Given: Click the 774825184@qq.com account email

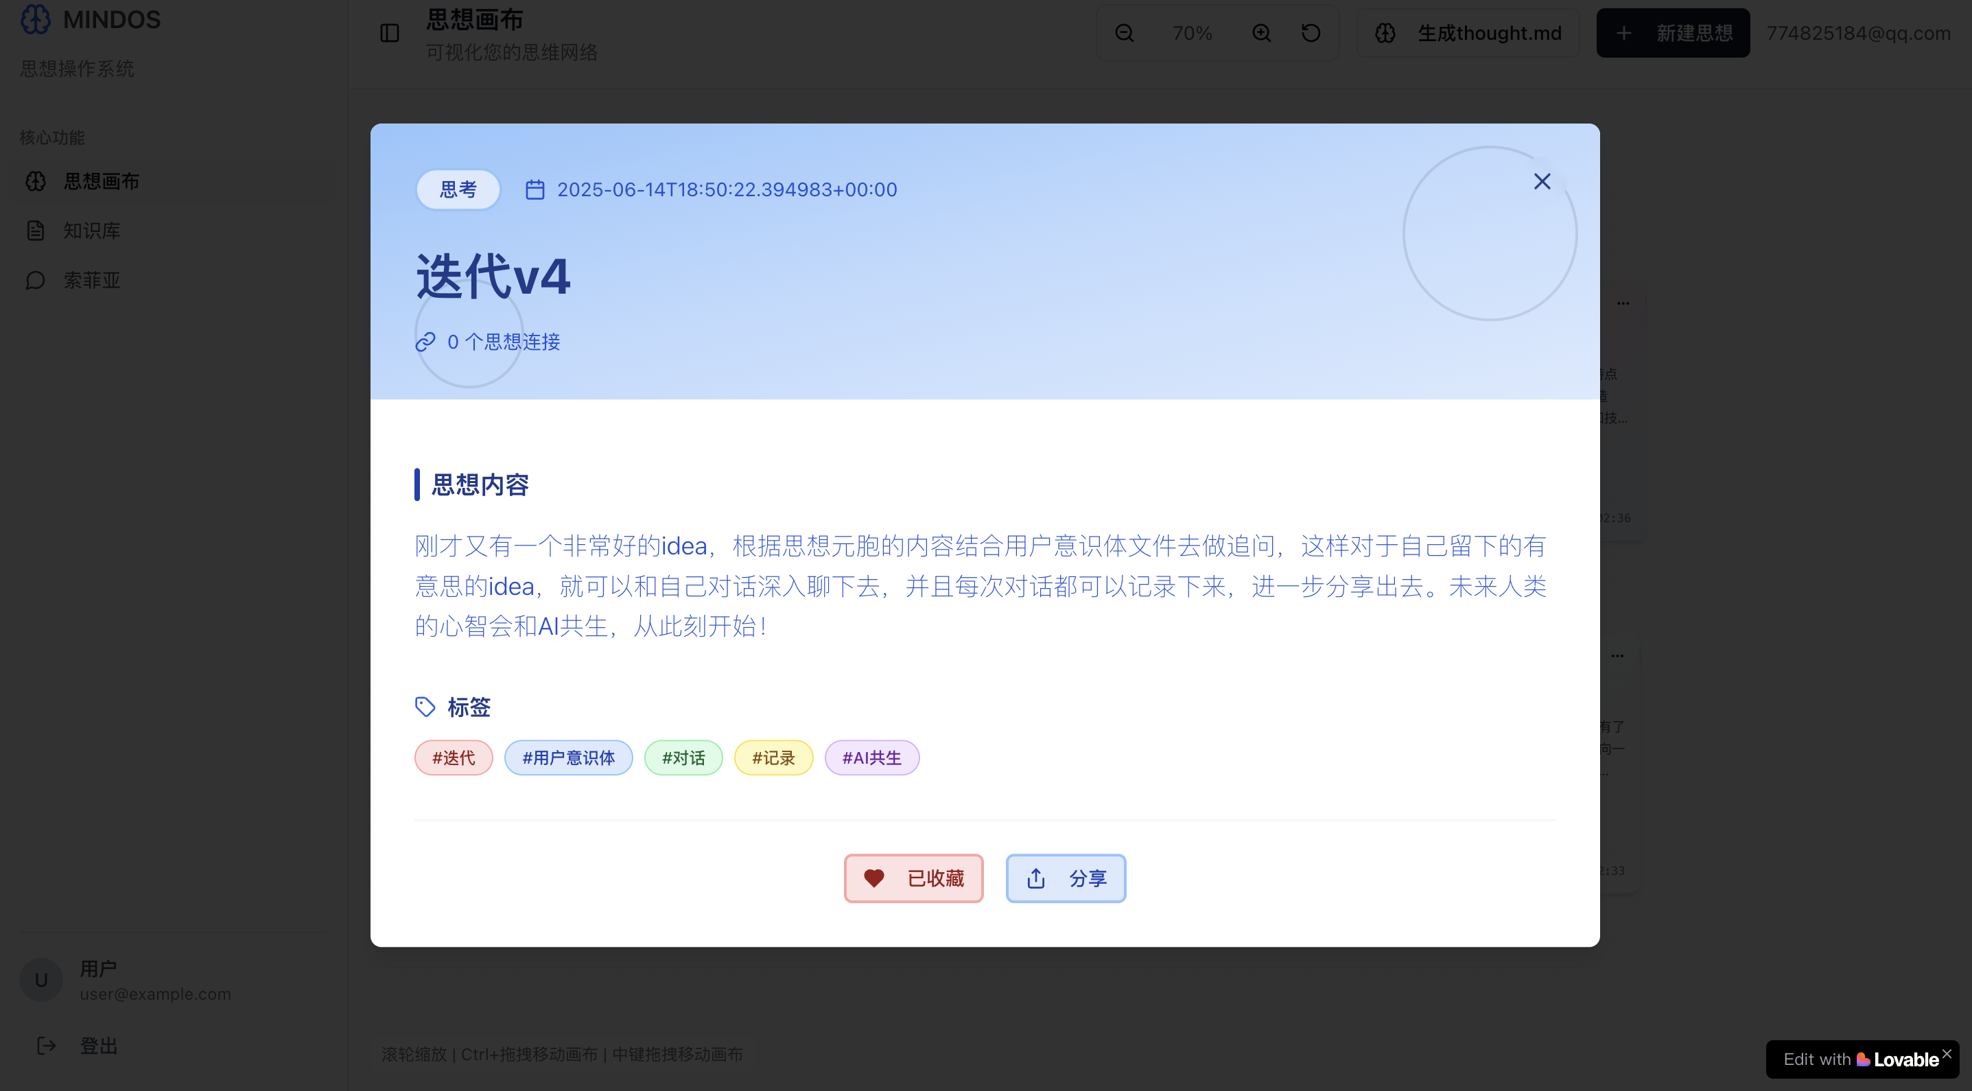Looking at the screenshot, I should point(1859,33).
